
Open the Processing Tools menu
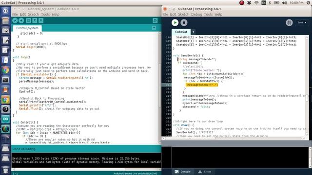[x=208, y=14]
